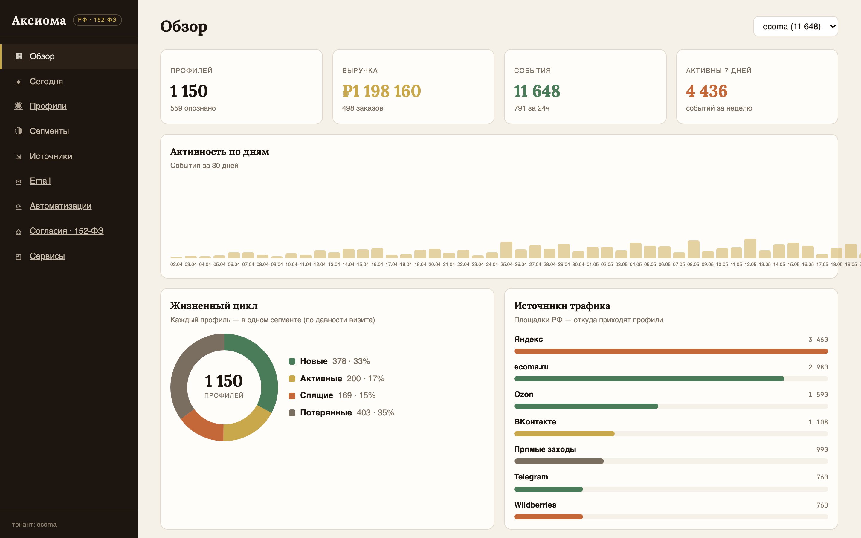Click the Выручка ₽1 198 160 card

413,86
